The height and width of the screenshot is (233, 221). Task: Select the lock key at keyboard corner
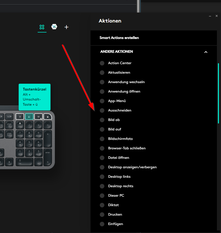(x=48, y=117)
